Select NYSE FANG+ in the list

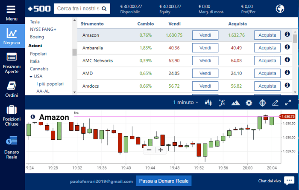(x=43, y=29)
